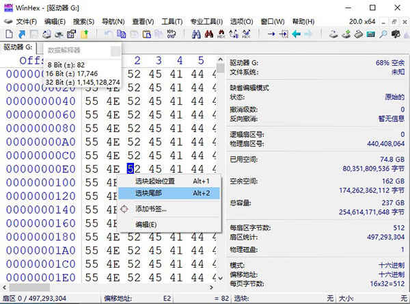Click the Modify Data 101/010 icon
The height and width of the screenshot is (304, 410).
[172, 34]
